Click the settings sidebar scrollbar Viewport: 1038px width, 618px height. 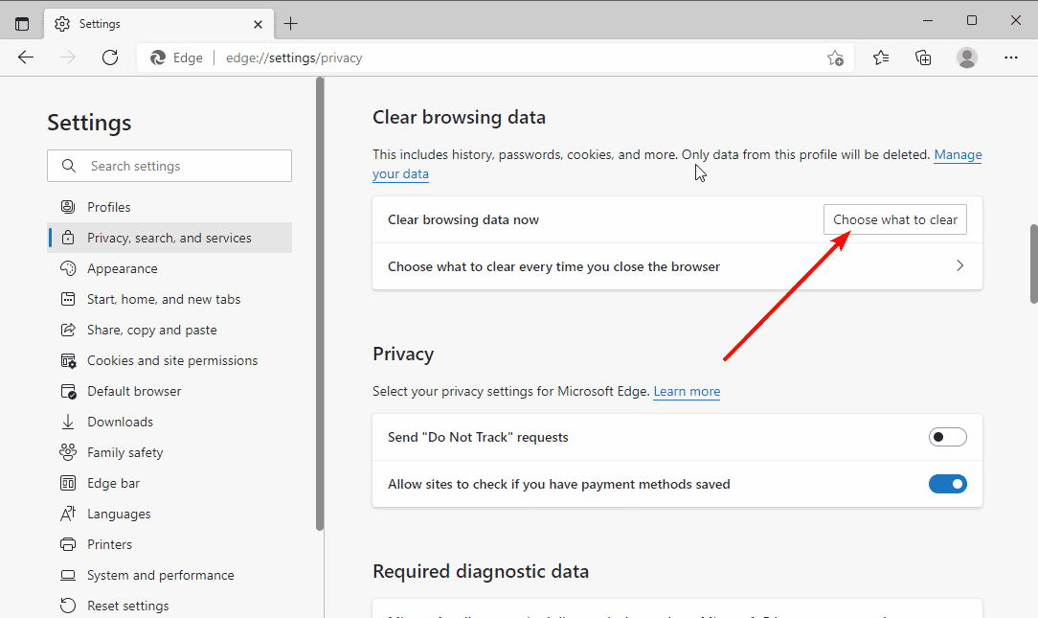click(321, 304)
